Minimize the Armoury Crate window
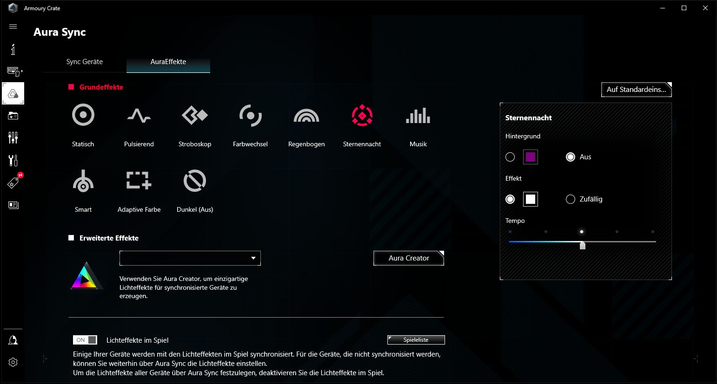This screenshot has width=717, height=384. click(x=663, y=8)
